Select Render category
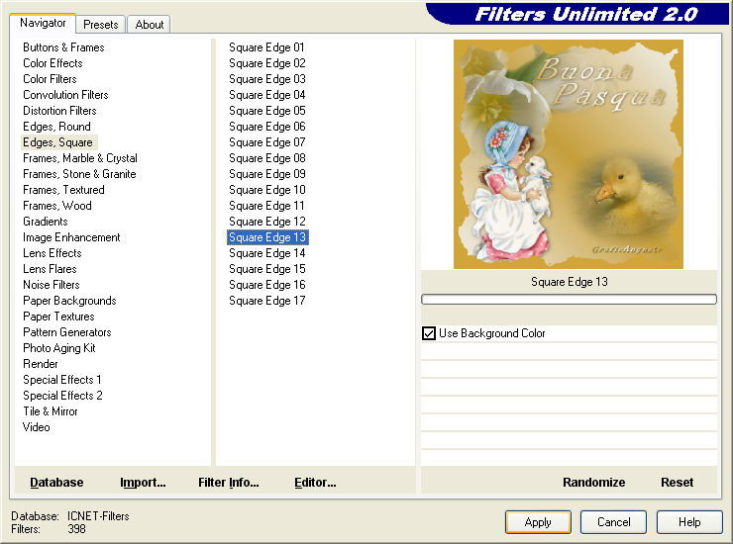Image resolution: width=733 pixels, height=544 pixels. (41, 364)
